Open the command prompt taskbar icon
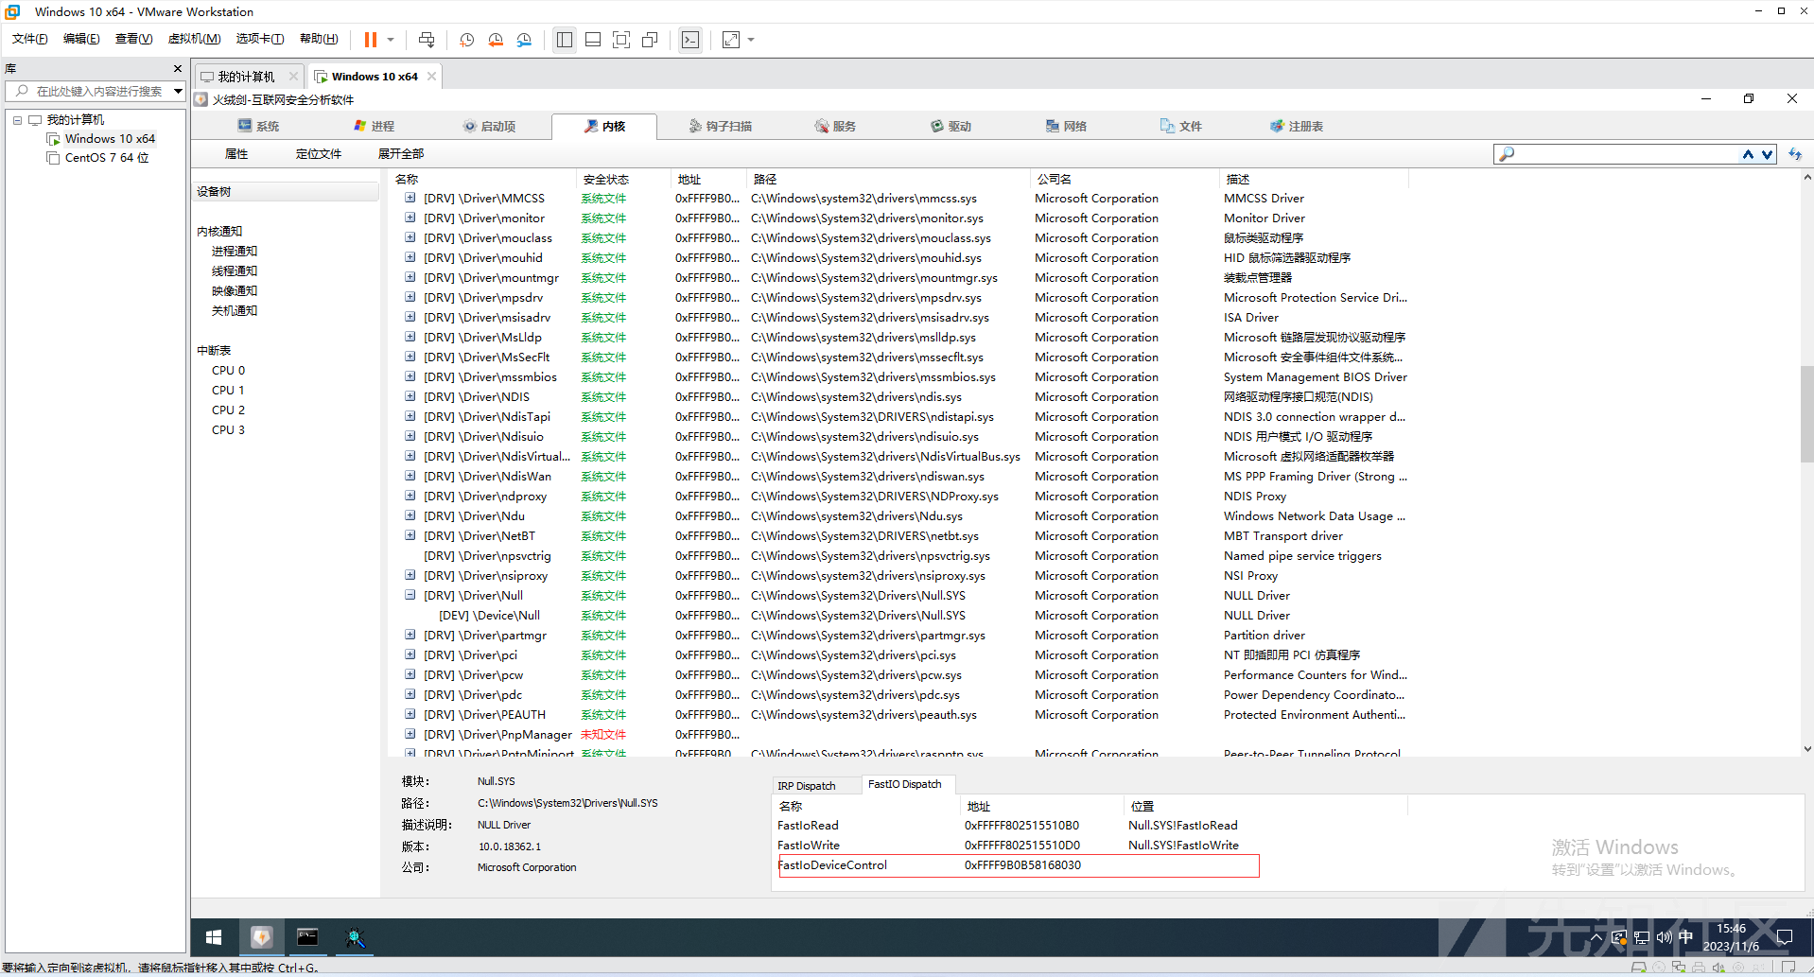 [307, 937]
